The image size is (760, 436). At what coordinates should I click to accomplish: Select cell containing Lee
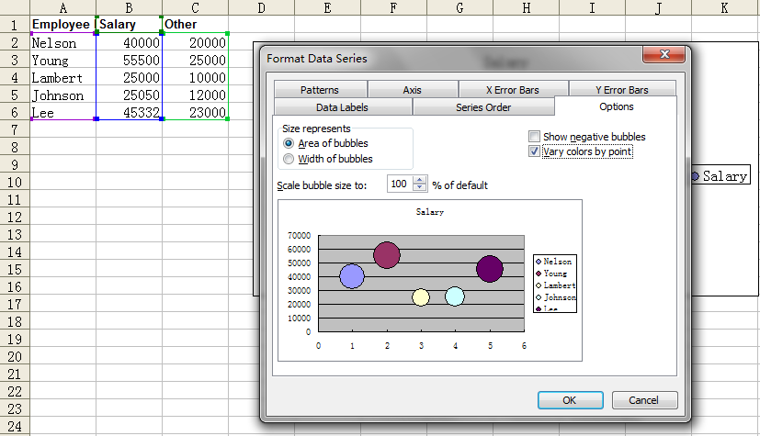(x=63, y=112)
